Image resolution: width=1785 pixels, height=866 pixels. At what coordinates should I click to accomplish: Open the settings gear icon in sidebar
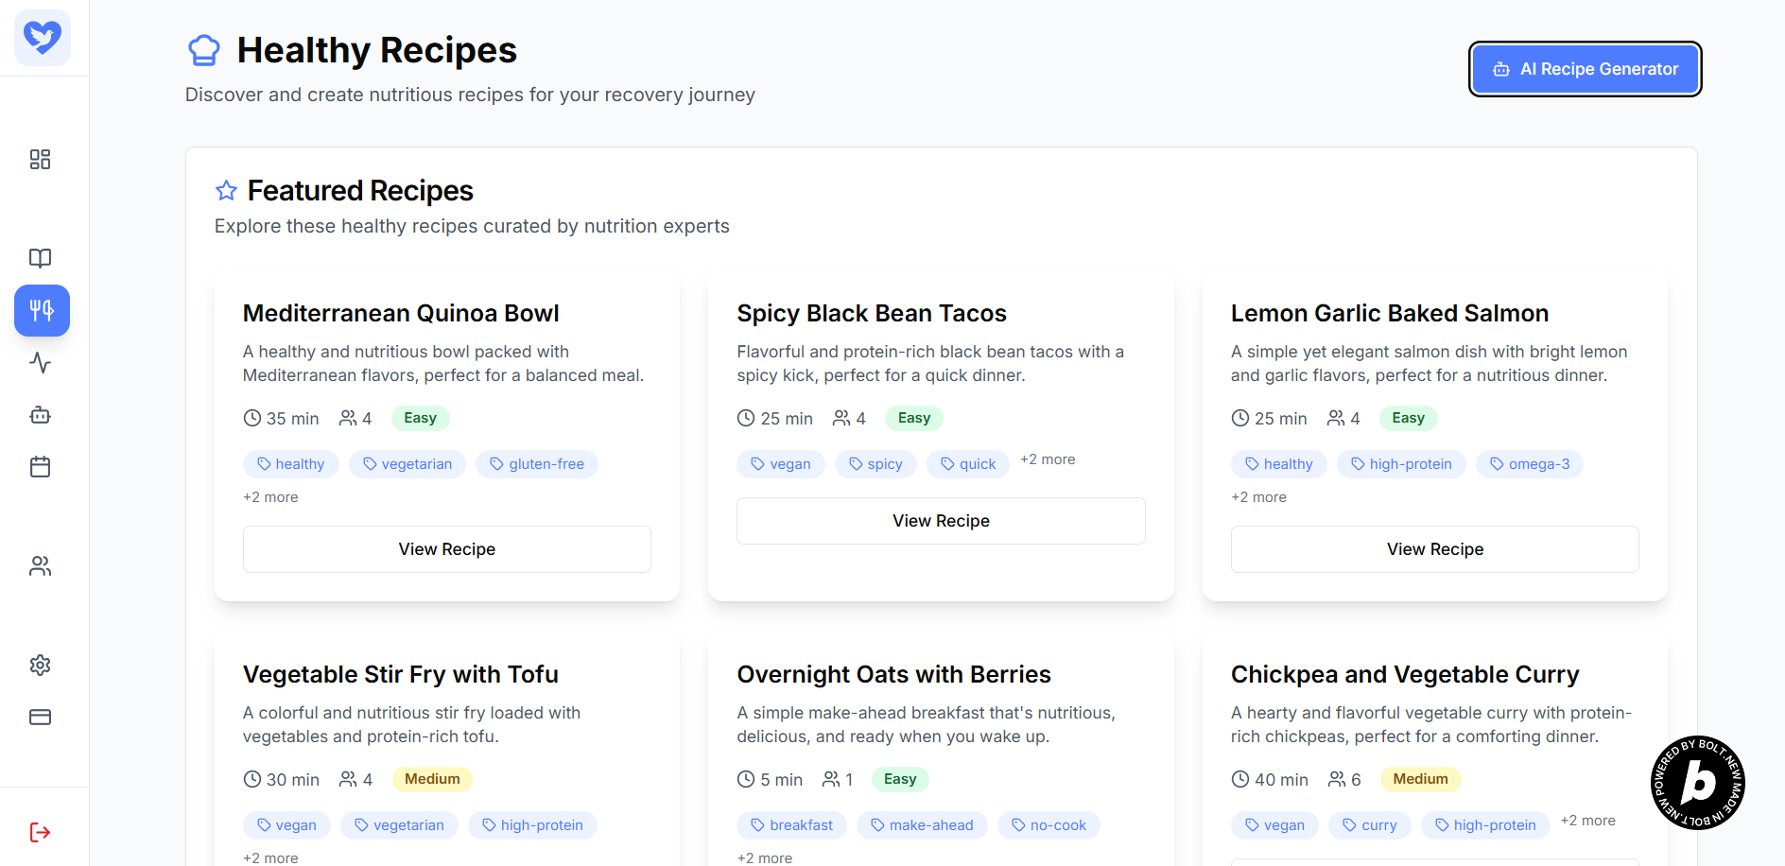(41, 666)
